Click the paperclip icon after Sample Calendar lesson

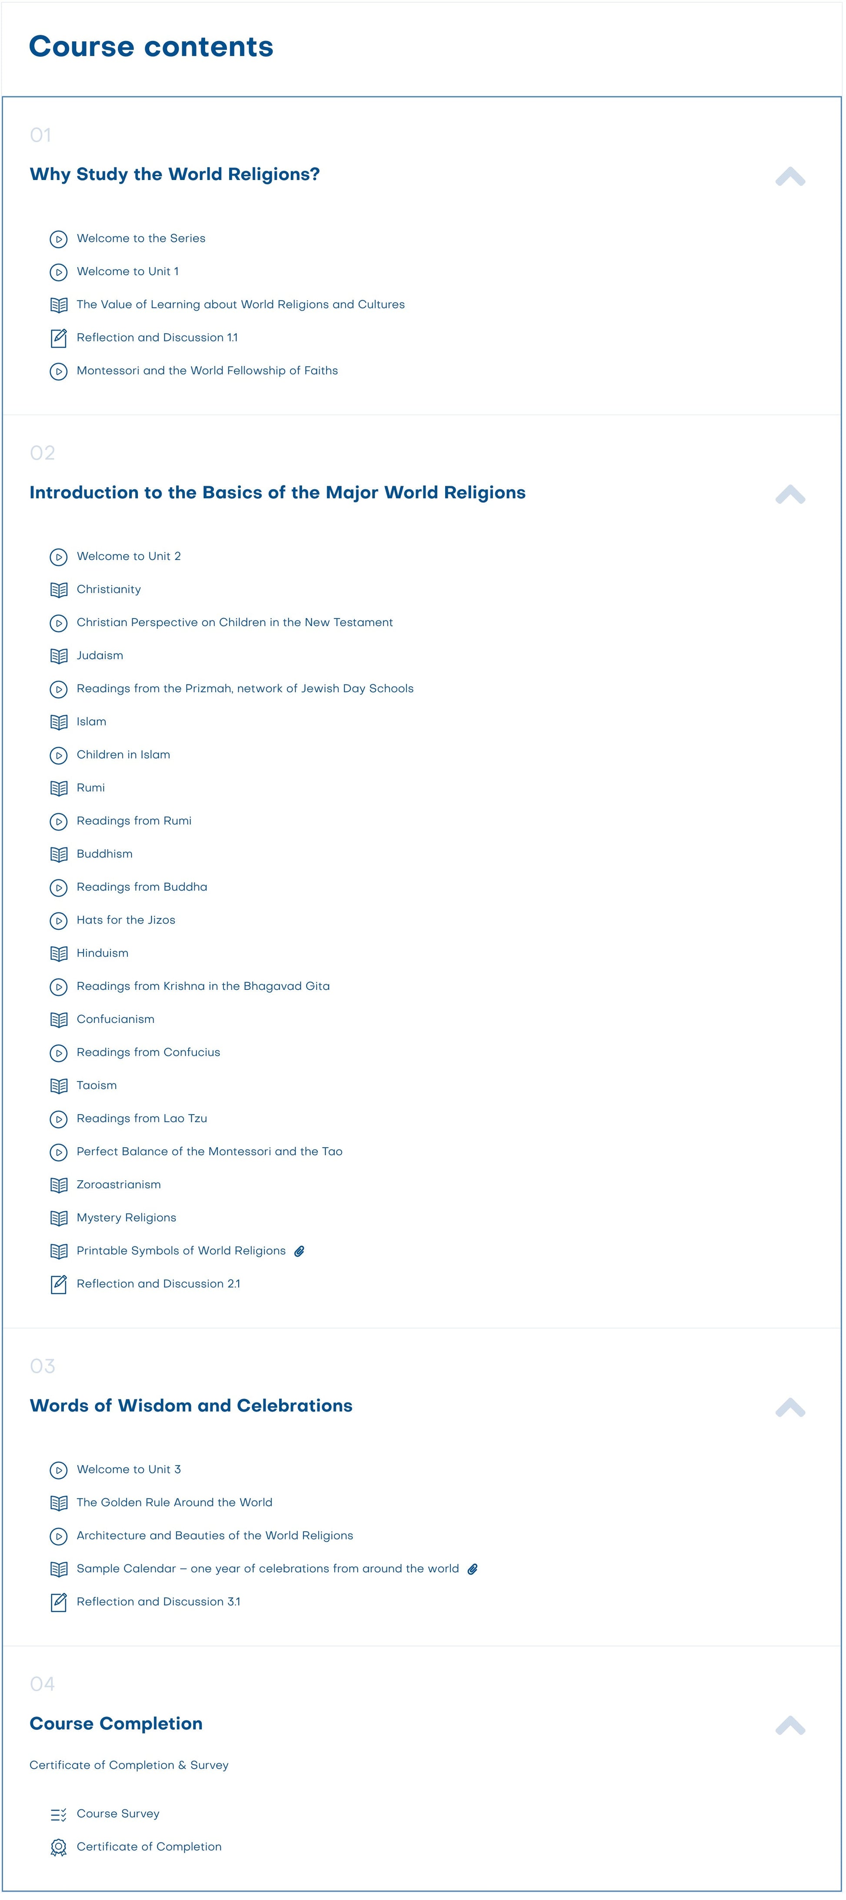point(473,1569)
